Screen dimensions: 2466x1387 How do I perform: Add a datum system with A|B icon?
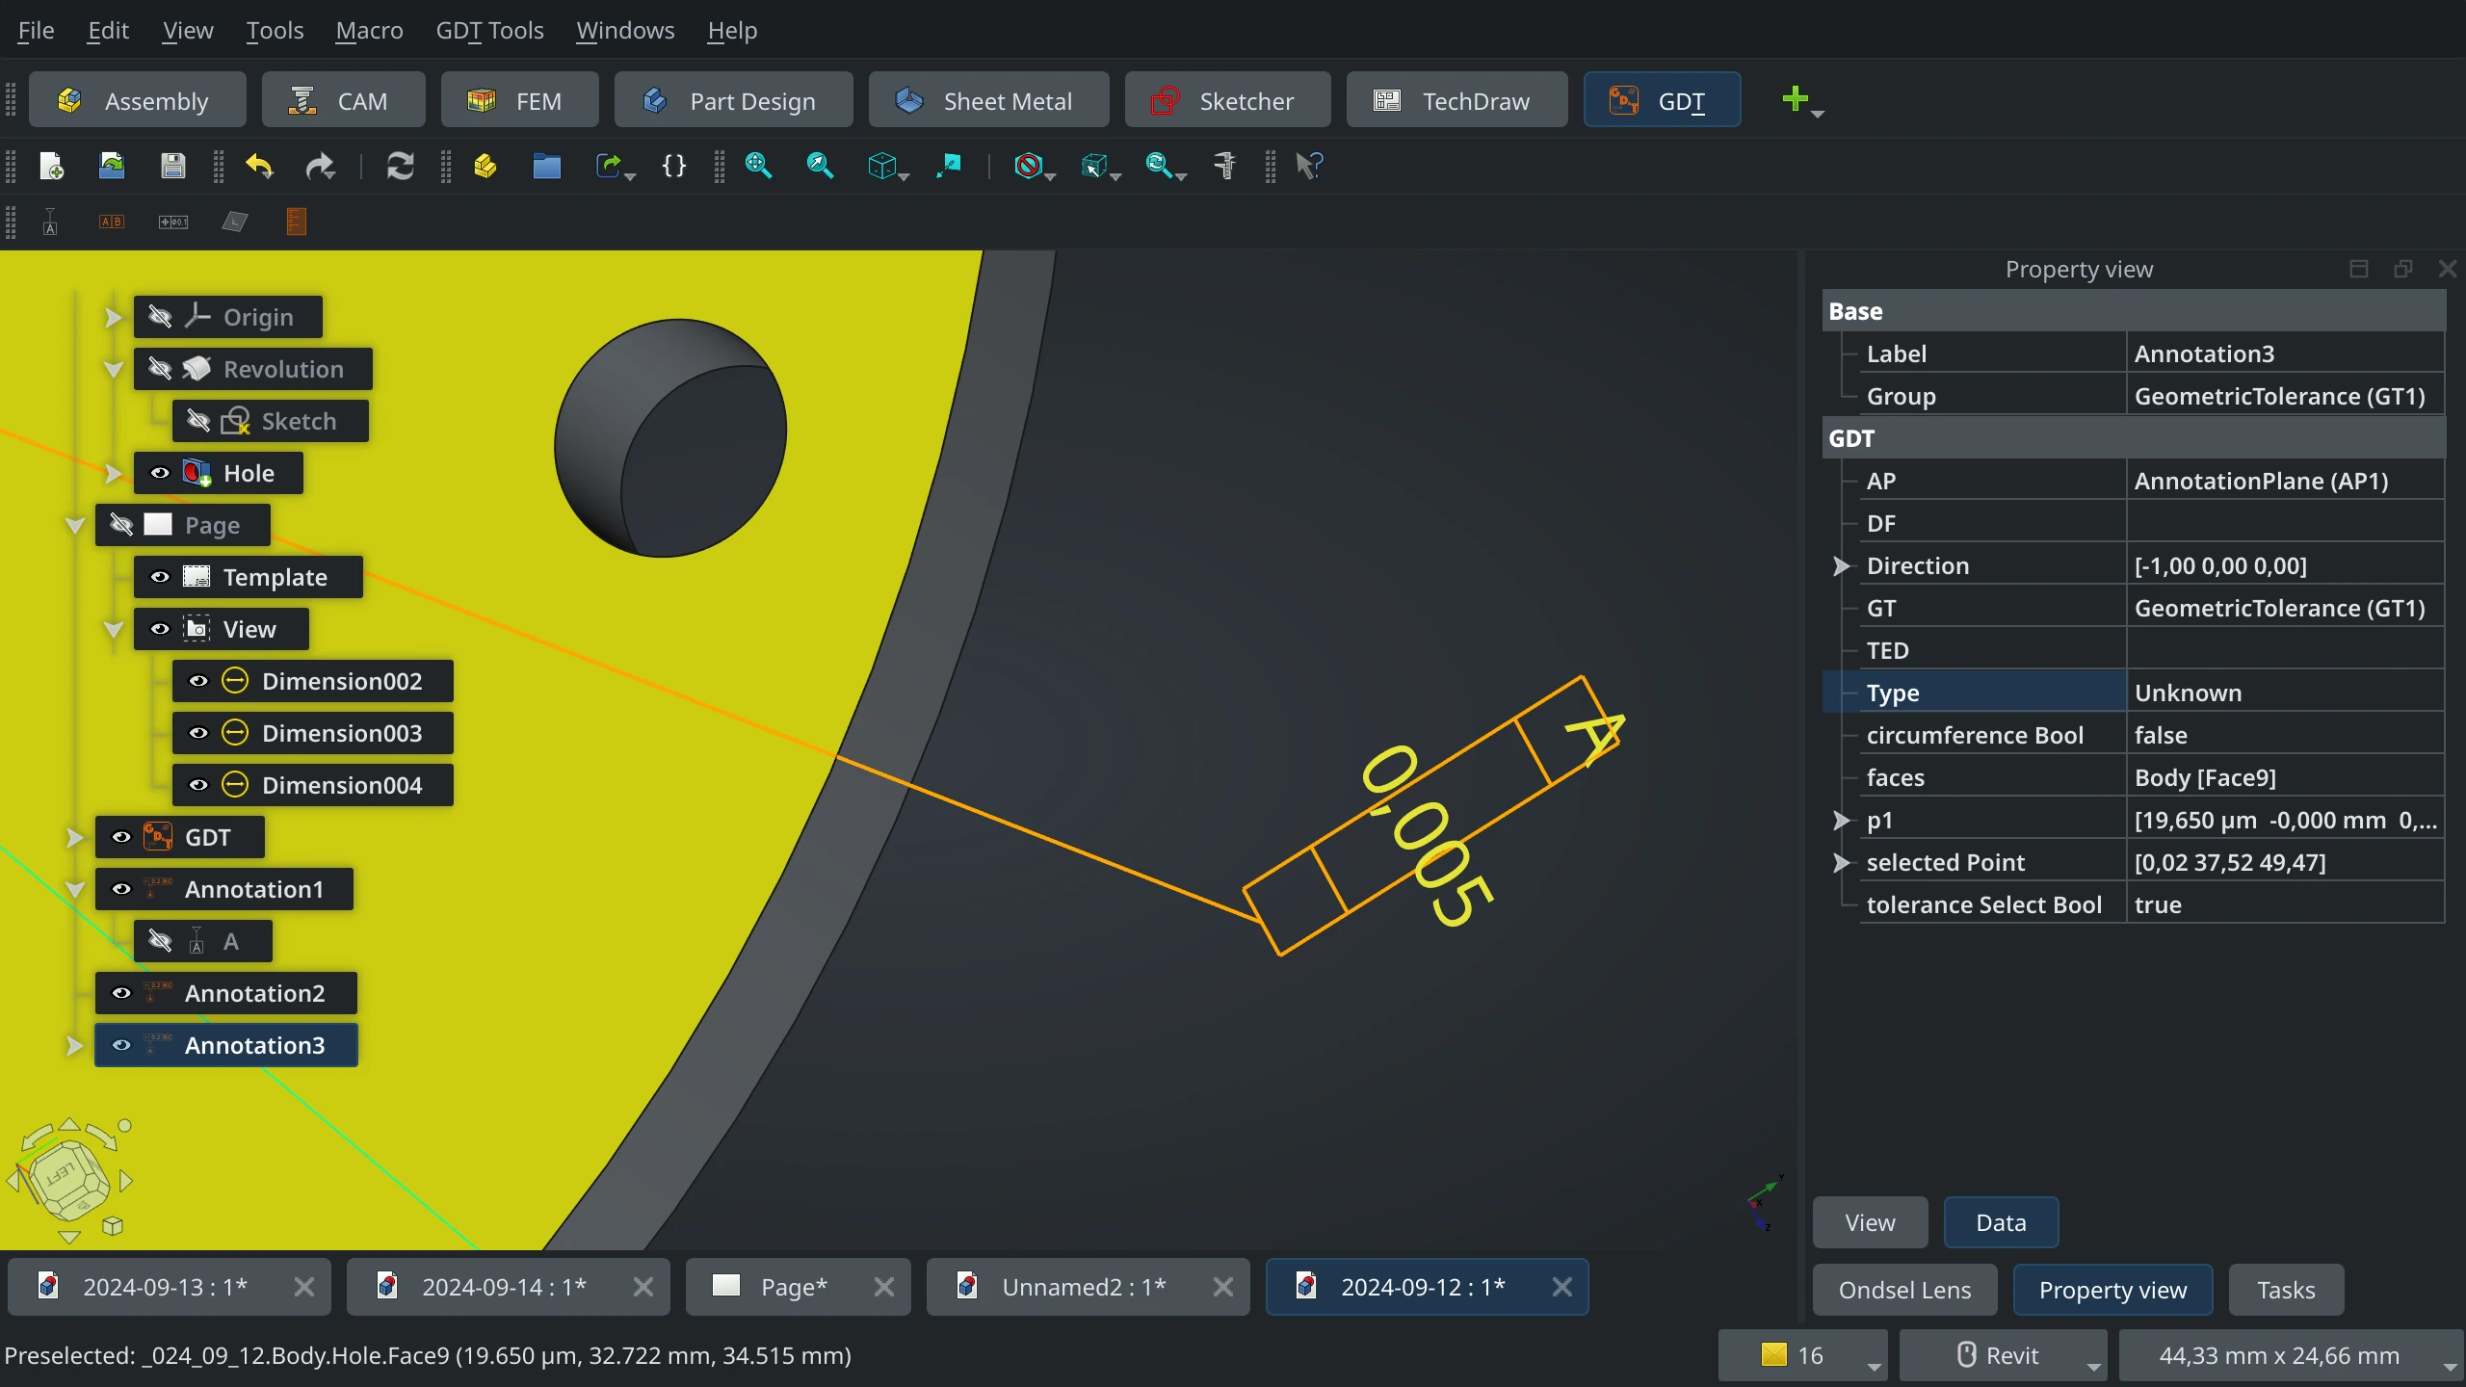[x=112, y=222]
